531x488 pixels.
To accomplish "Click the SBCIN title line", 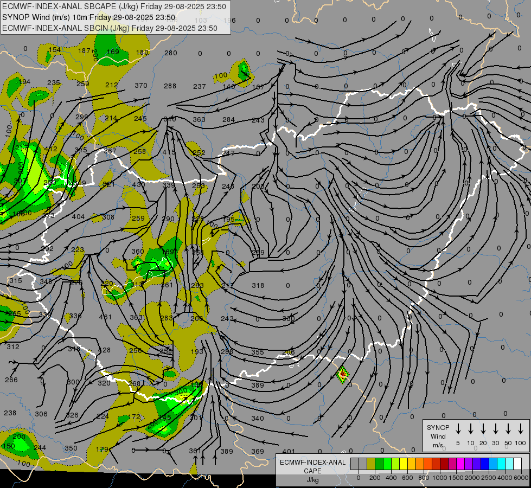I will click(x=110, y=28).
